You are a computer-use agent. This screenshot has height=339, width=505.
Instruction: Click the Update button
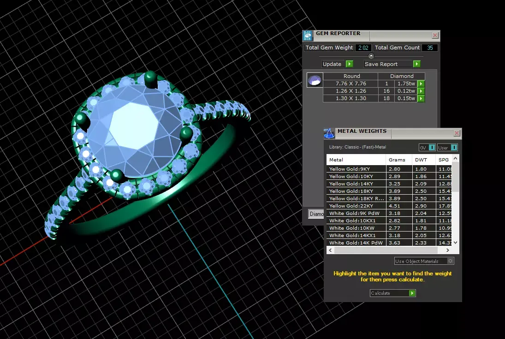coord(337,64)
